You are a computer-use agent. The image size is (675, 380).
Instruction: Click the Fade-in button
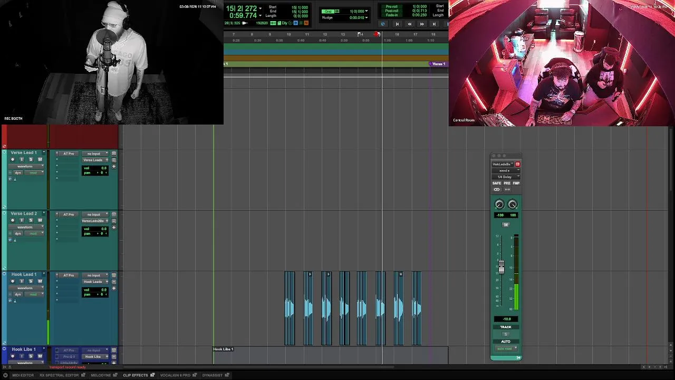tap(391, 15)
